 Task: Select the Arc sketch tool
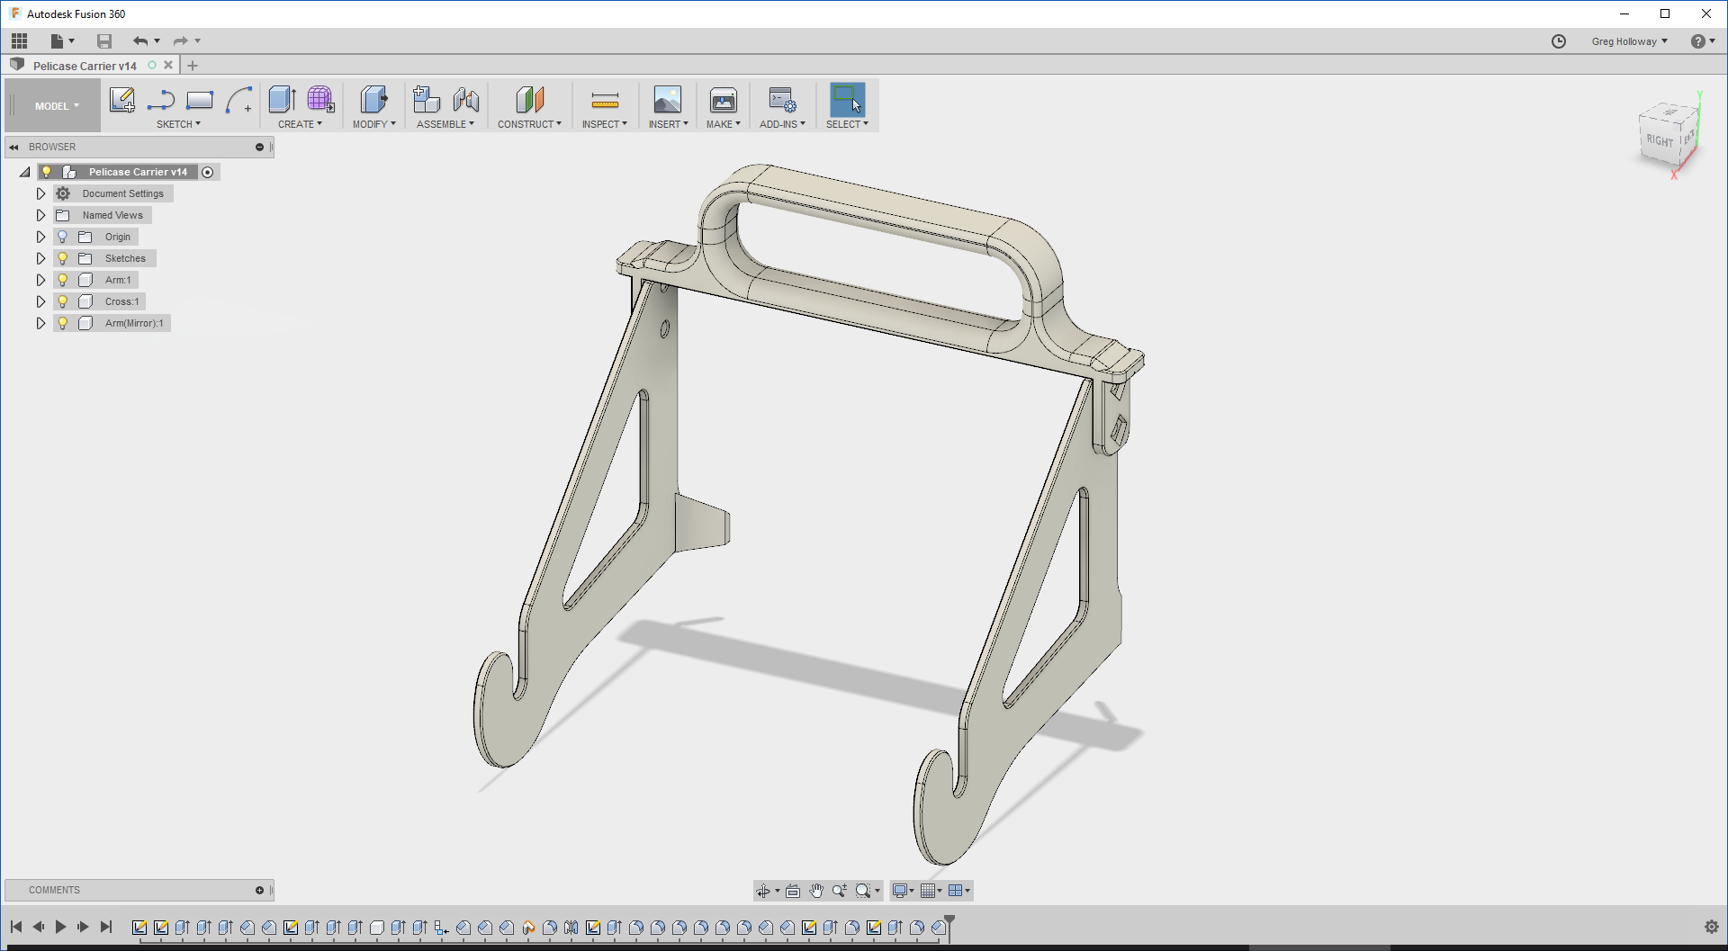click(x=239, y=100)
